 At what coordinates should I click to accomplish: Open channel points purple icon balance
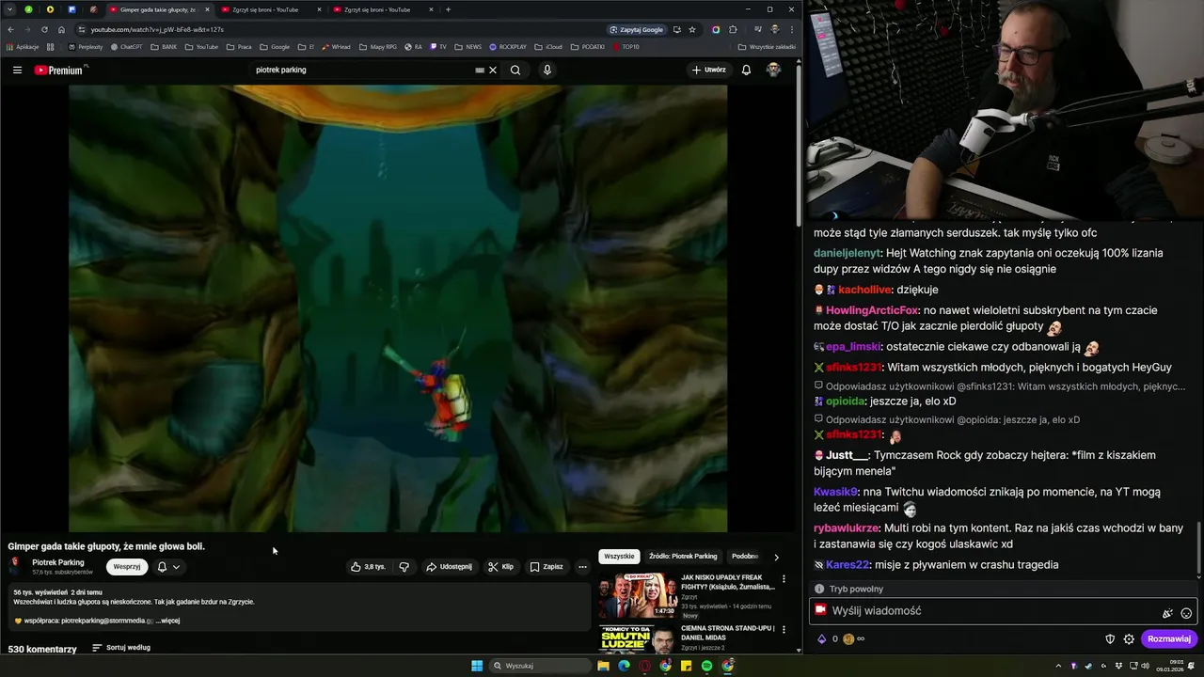(x=821, y=638)
